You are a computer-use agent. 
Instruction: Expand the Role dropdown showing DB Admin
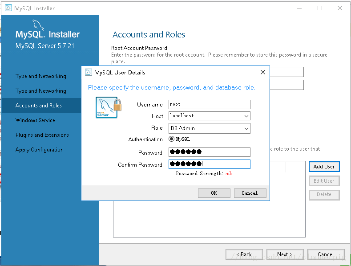click(x=246, y=128)
